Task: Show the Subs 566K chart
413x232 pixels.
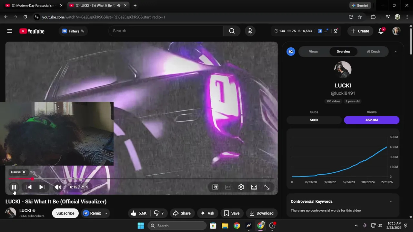Action: tap(314, 120)
